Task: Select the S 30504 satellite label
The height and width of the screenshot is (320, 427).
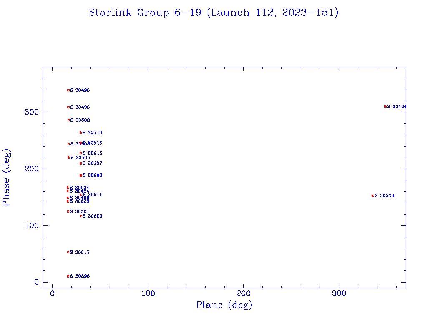Action: pyautogui.click(x=384, y=196)
